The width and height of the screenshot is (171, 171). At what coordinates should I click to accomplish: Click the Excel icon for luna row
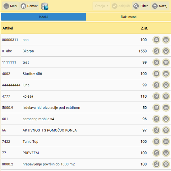156,85
